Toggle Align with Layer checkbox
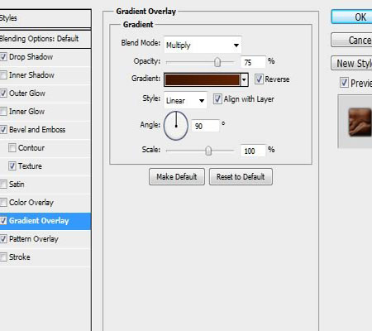 (217, 99)
